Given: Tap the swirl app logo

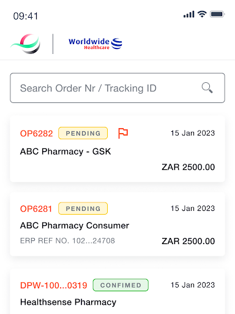Looking at the screenshot, I should pos(26,44).
